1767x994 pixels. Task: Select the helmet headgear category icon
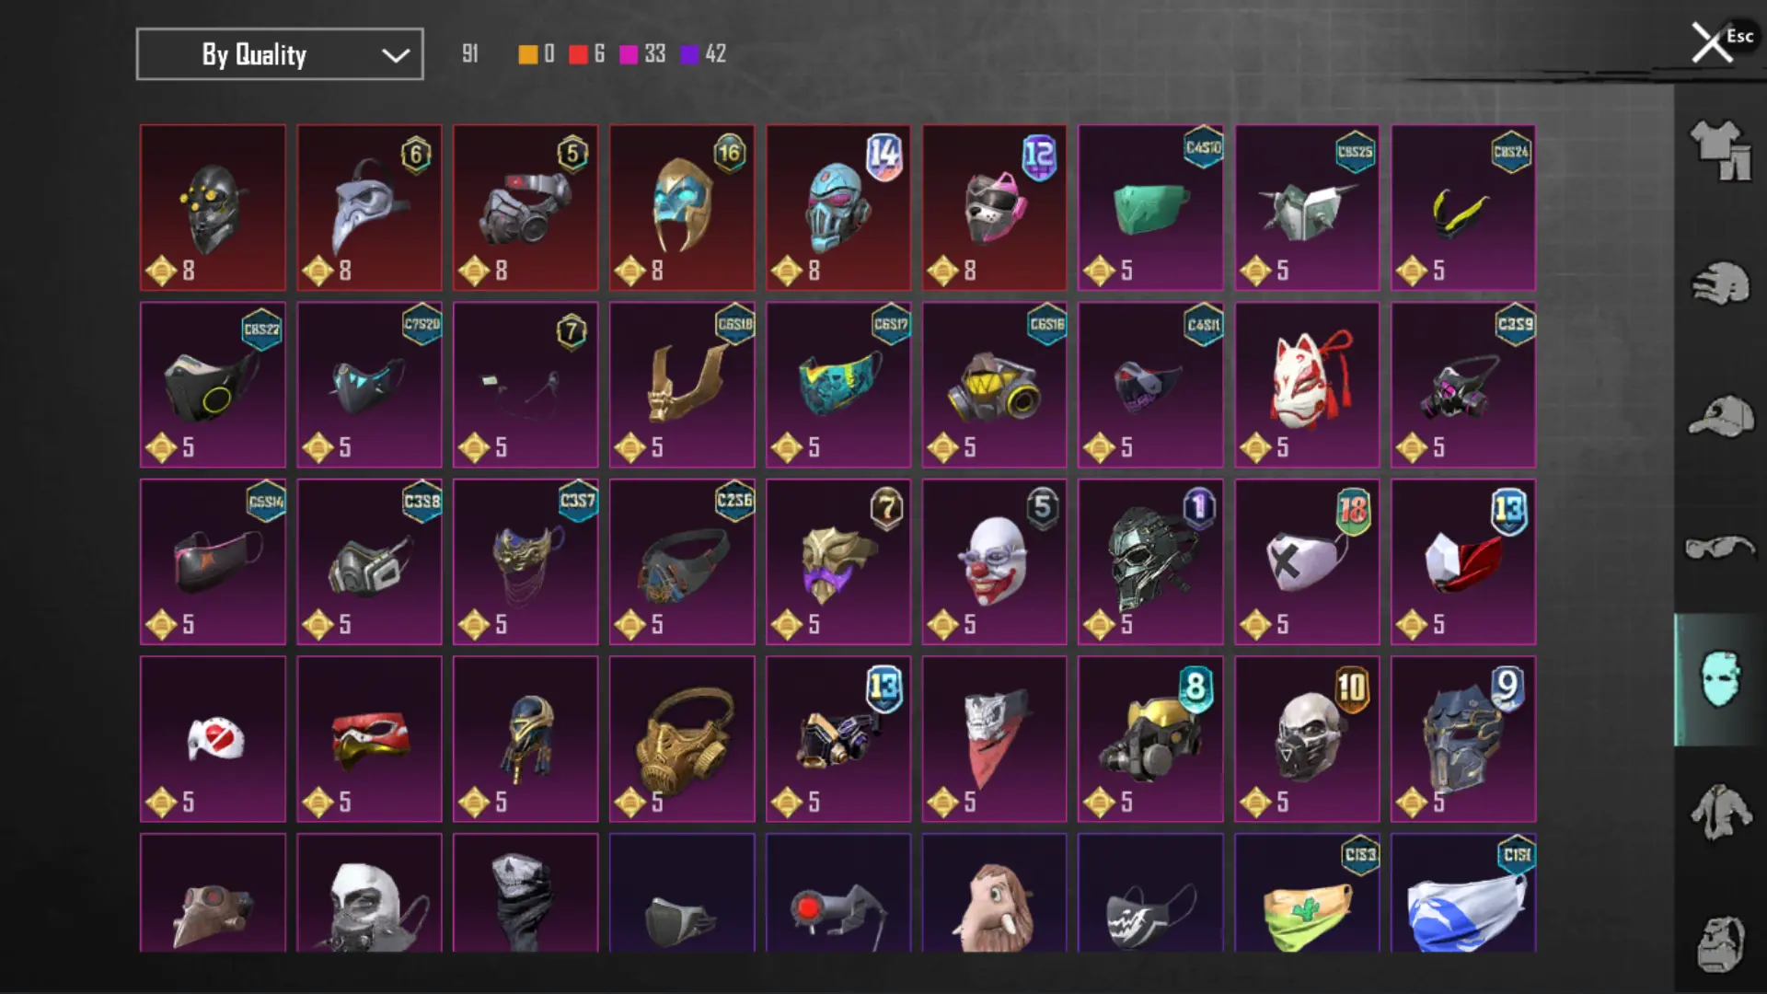(x=1720, y=283)
